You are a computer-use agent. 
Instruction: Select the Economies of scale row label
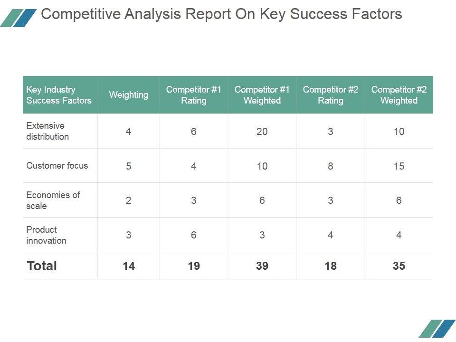click(x=53, y=200)
